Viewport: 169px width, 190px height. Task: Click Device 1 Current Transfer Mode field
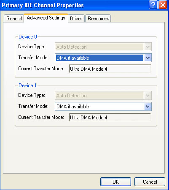[x=110, y=118]
